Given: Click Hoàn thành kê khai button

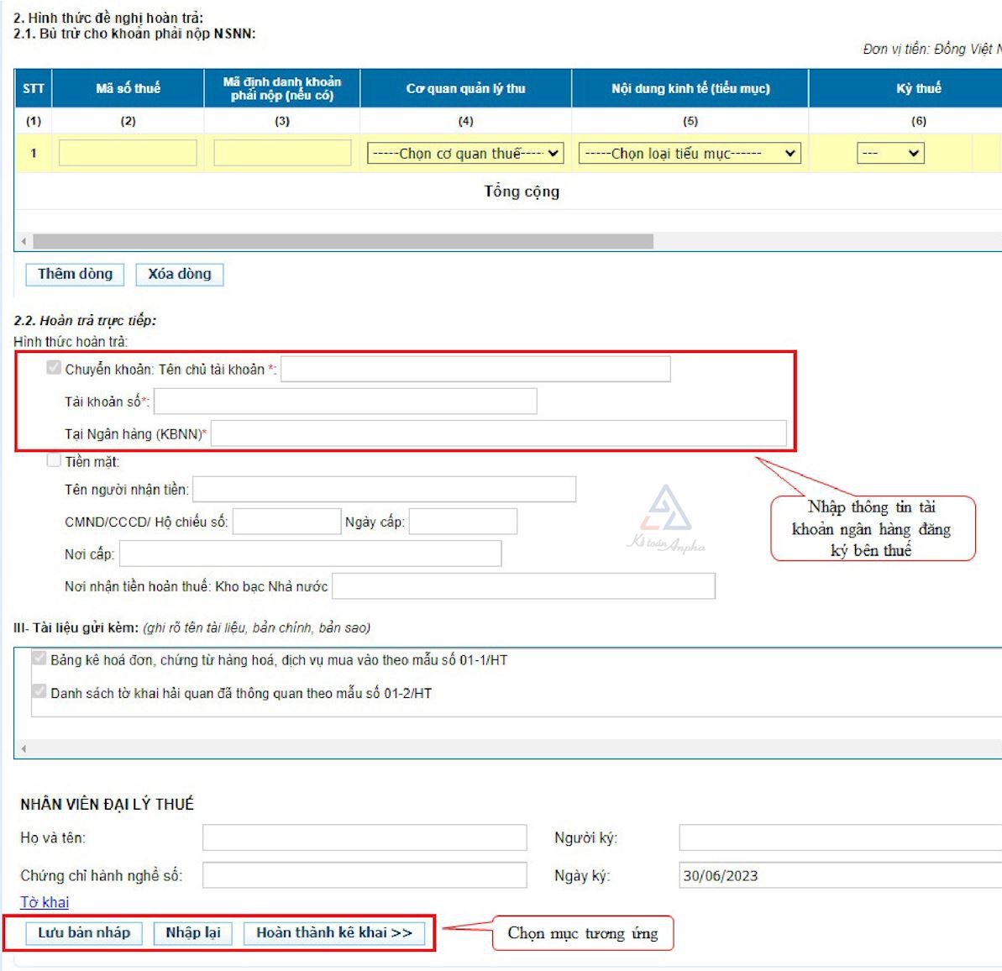Looking at the screenshot, I should pos(334,933).
